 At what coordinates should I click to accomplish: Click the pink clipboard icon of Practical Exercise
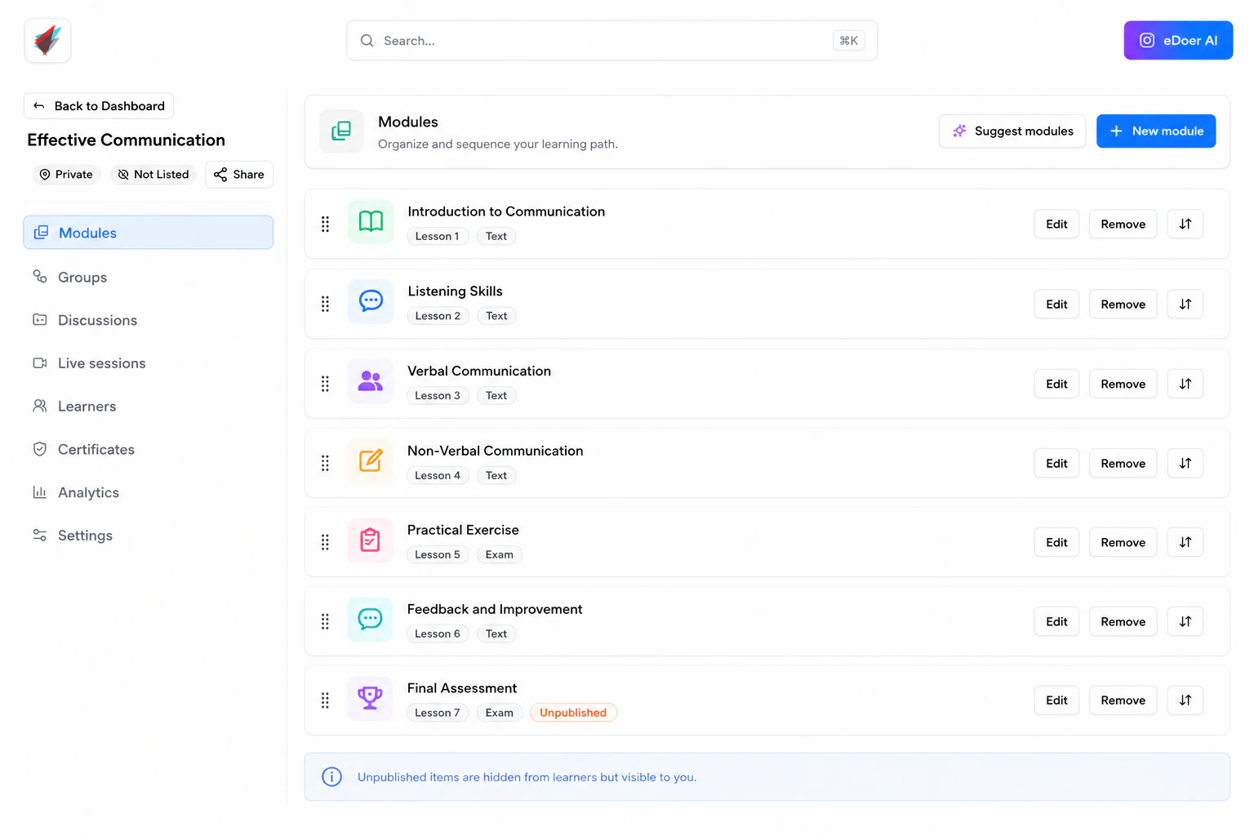(x=371, y=540)
